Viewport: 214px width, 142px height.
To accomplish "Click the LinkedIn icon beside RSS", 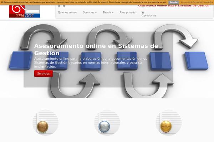I will (64, 6).
